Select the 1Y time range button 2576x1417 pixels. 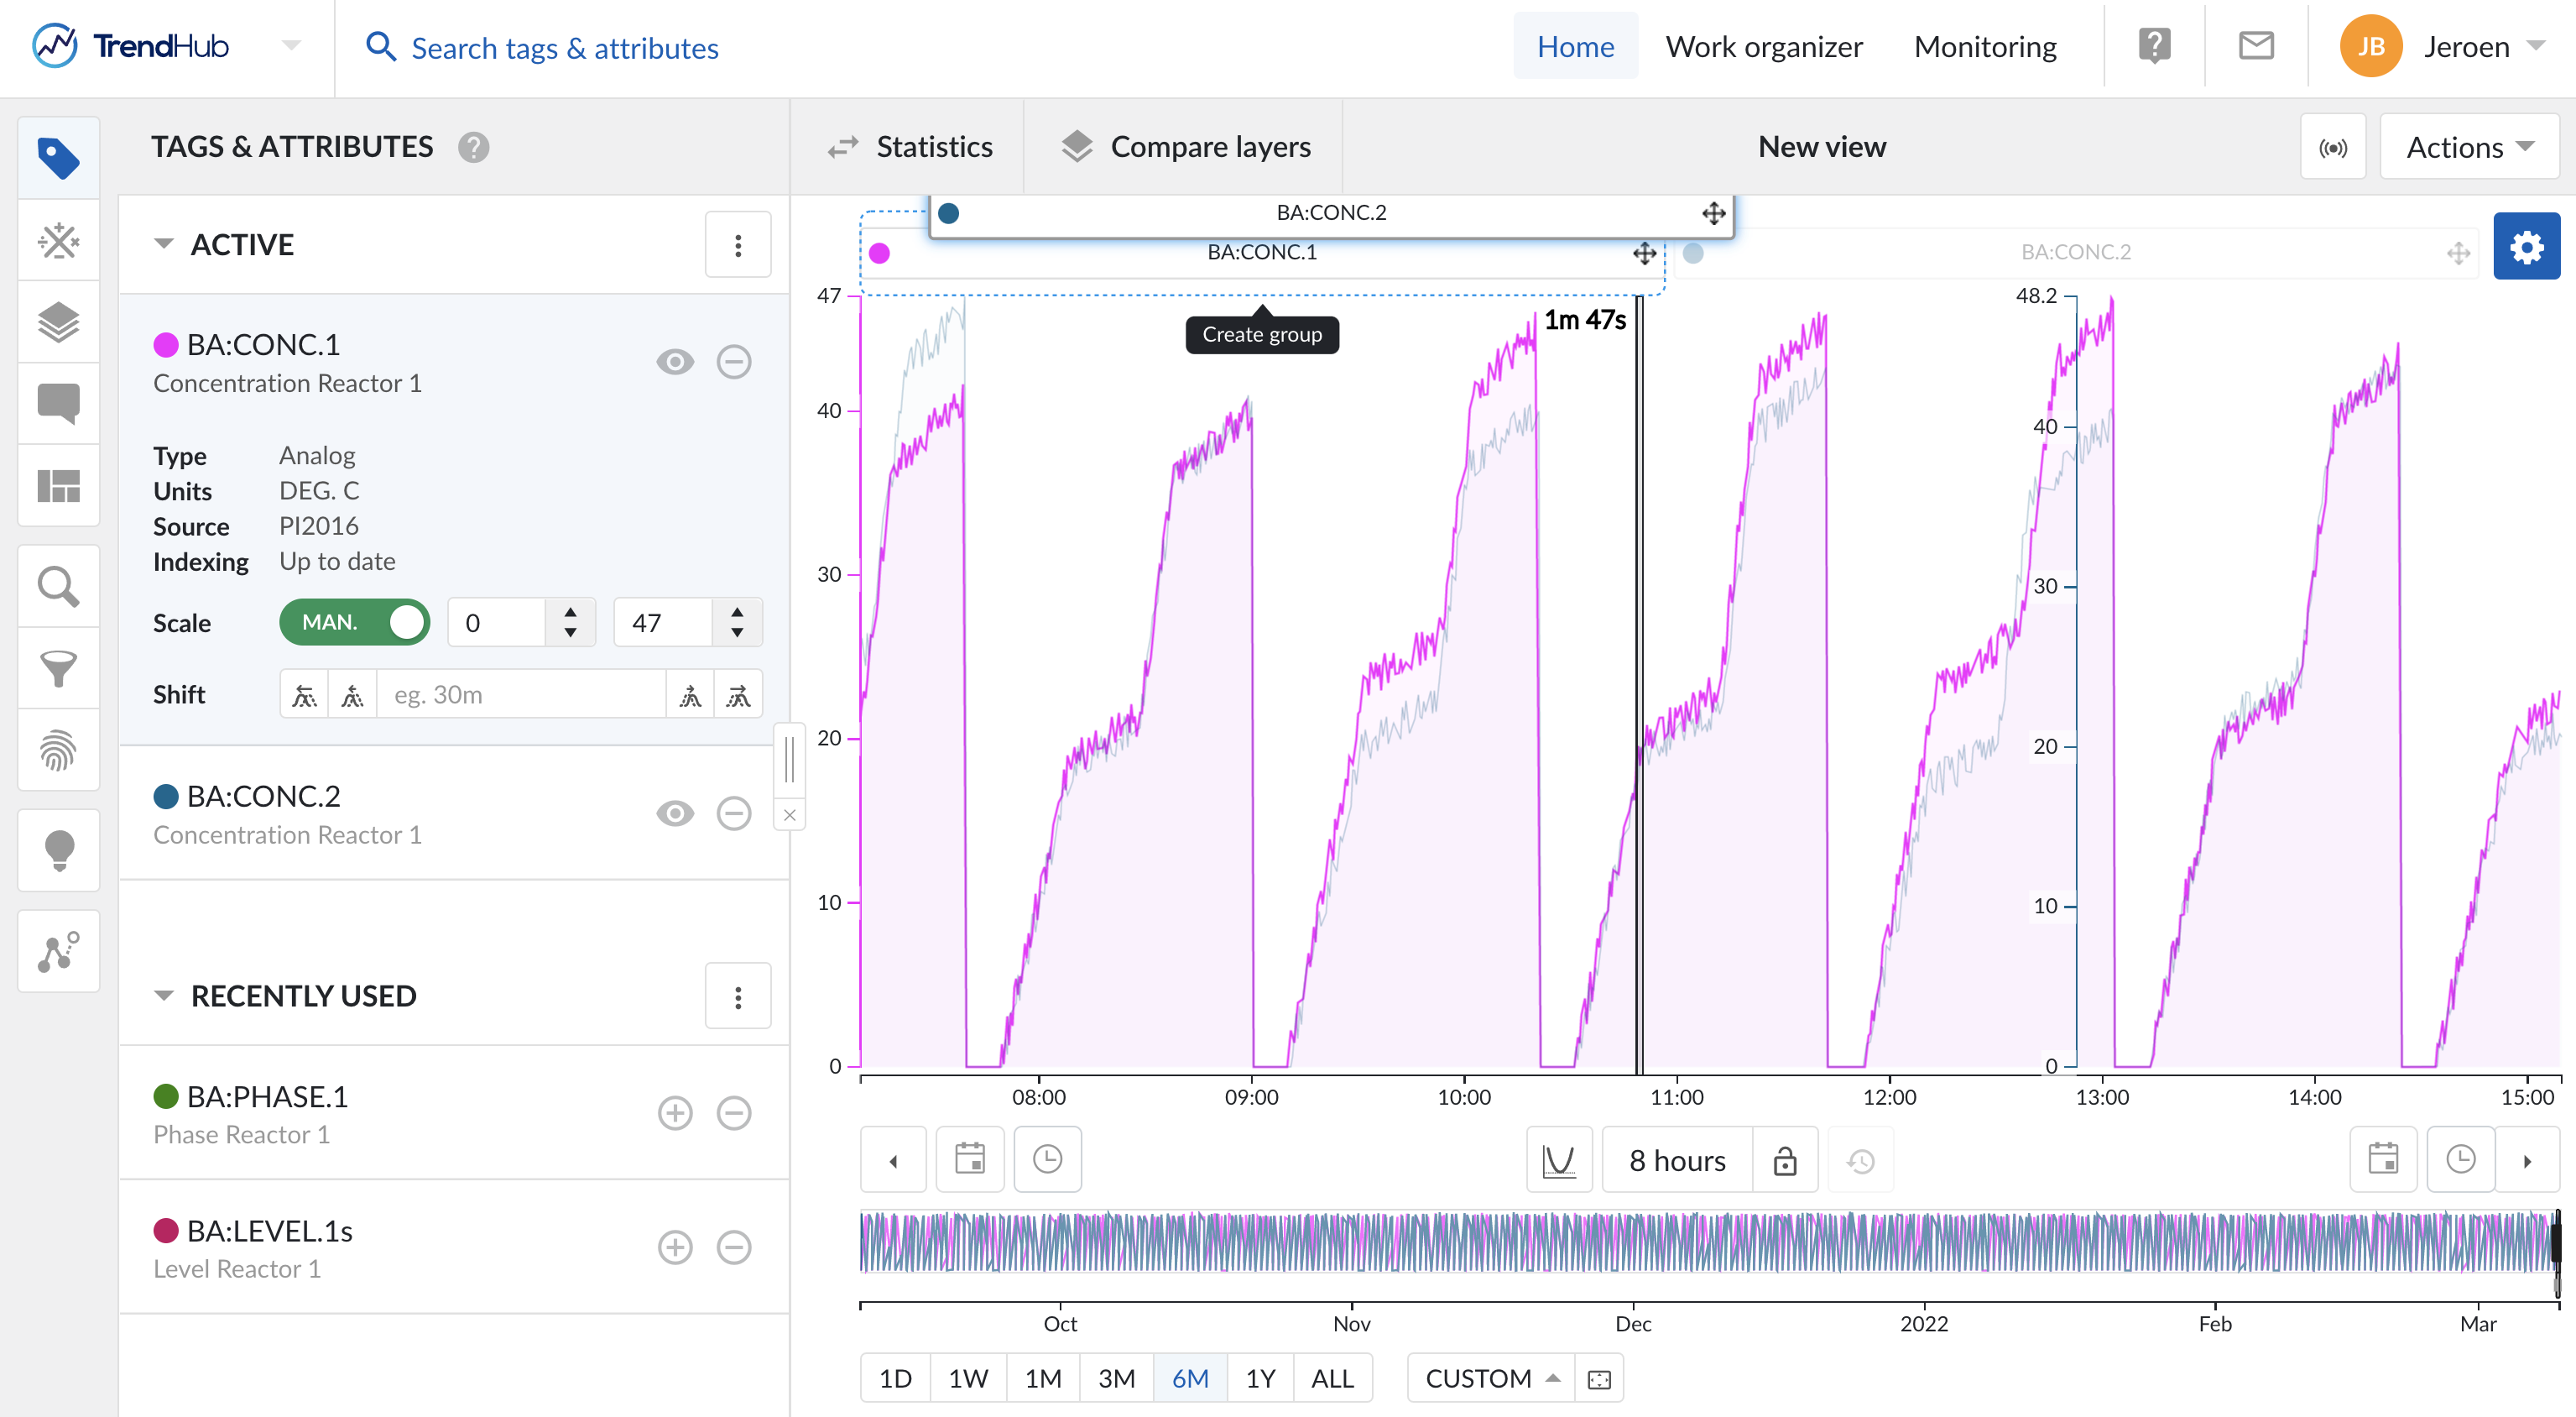1259,1379
